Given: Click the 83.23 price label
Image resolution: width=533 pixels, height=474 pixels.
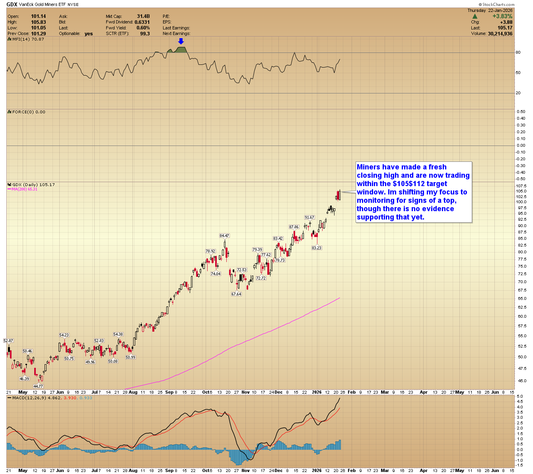Looking at the screenshot, I should pos(317,248).
